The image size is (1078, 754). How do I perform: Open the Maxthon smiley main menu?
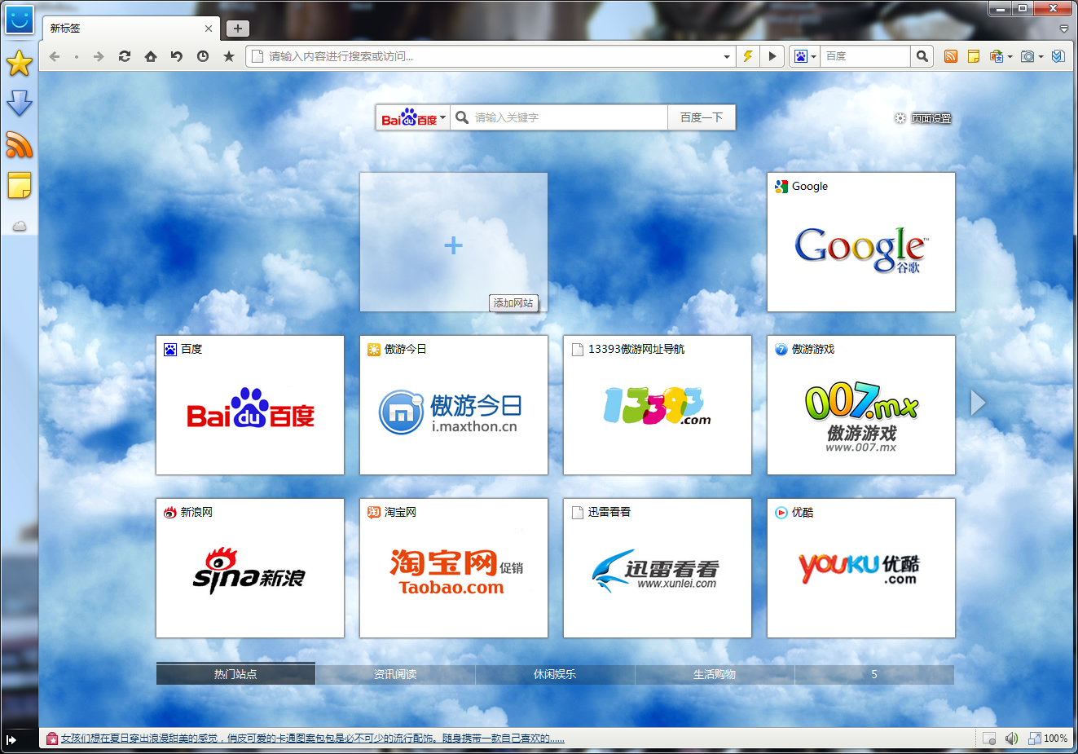click(x=19, y=20)
